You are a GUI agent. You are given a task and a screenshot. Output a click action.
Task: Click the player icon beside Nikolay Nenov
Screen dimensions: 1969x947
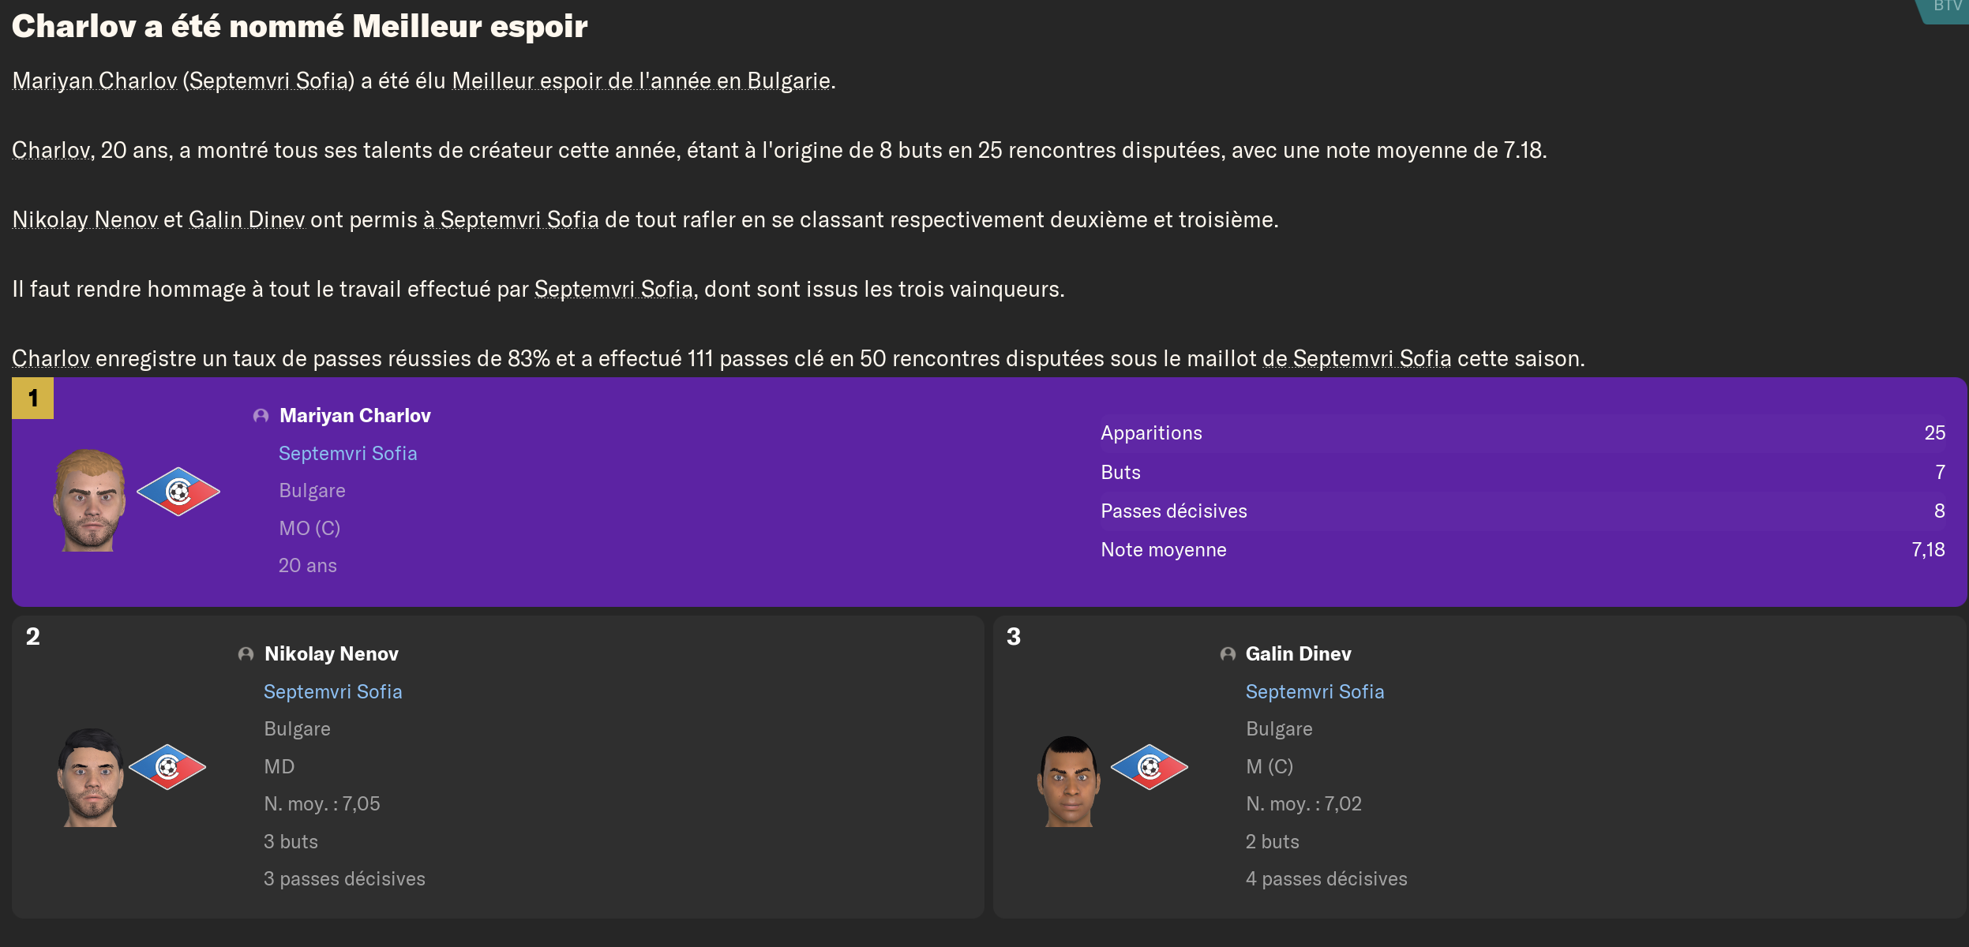point(246,654)
